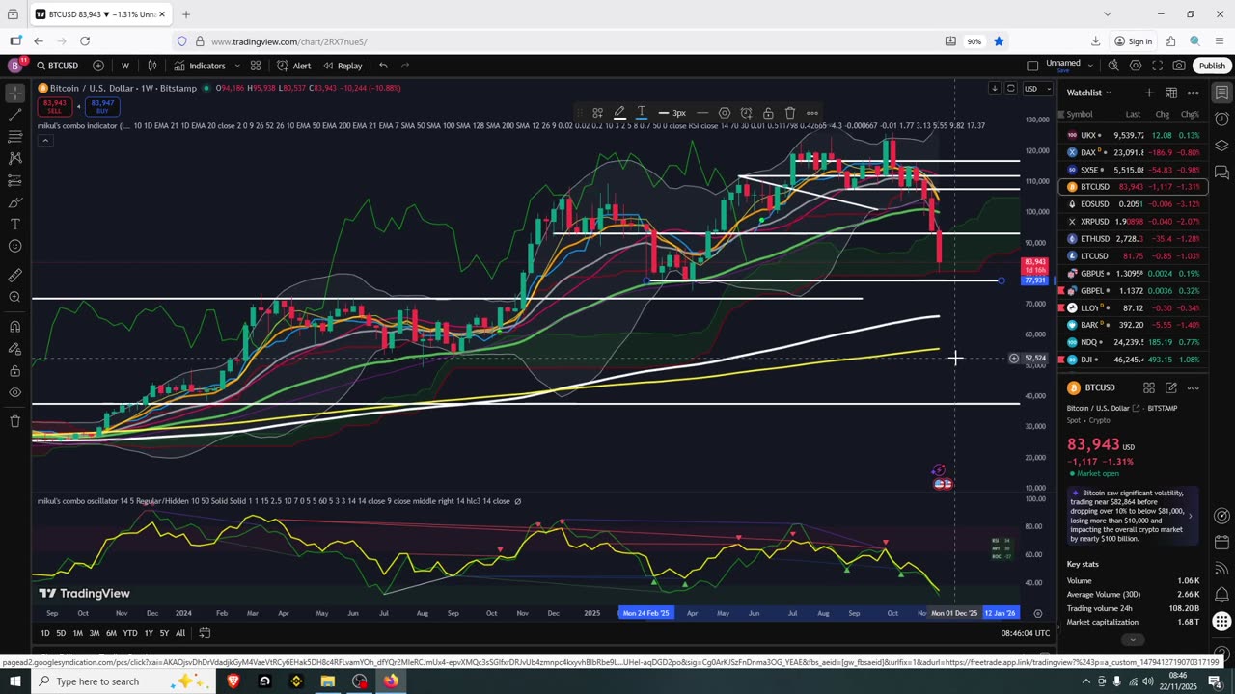Open BTCUSD symbol search
The height and width of the screenshot is (694, 1235).
pos(58,66)
